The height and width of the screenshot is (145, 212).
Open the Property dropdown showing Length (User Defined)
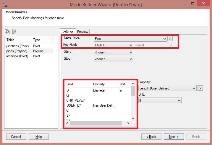[167, 88]
